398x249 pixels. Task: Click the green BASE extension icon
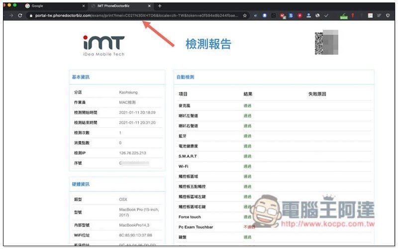343,16
